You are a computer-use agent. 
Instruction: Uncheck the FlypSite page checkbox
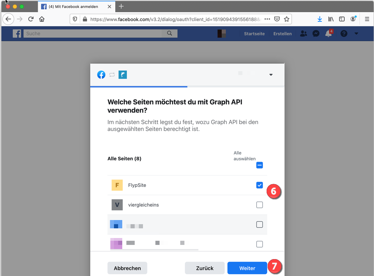259,185
